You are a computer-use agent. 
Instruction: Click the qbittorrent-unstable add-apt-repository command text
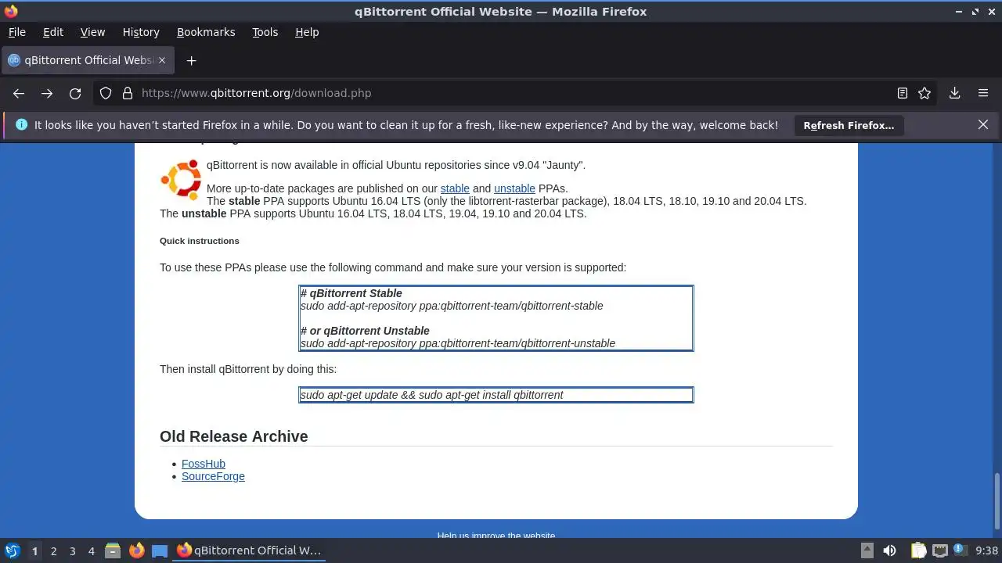pyautogui.click(x=458, y=343)
